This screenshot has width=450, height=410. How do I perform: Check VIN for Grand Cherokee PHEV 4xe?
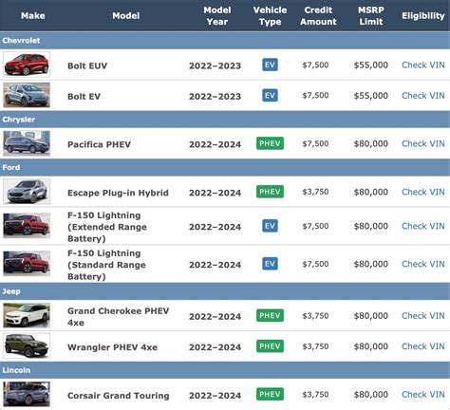[423, 316]
